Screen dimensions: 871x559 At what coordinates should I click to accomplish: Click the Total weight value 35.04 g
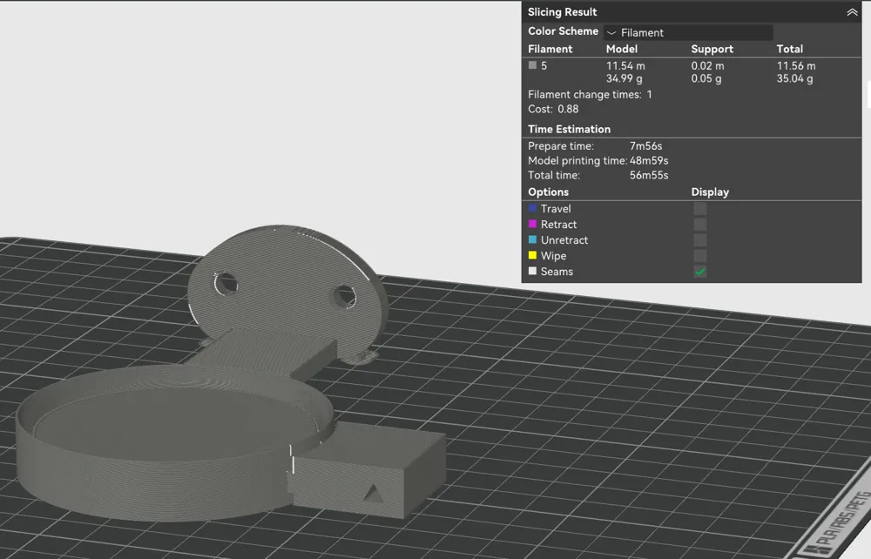pos(795,78)
